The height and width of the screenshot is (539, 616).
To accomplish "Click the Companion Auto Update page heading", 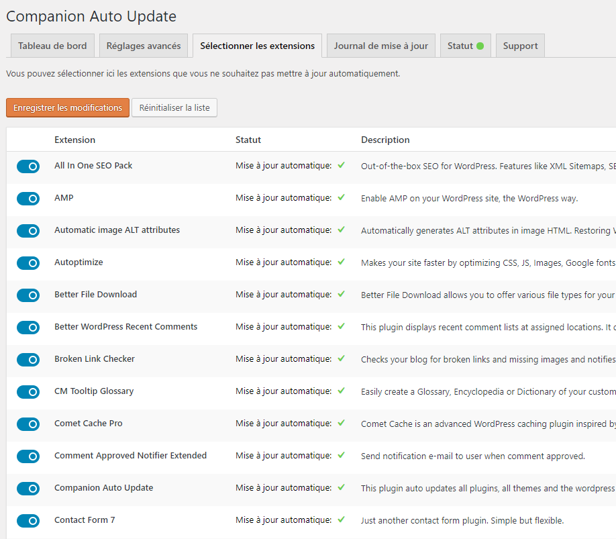I will click(x=91, y=16).
